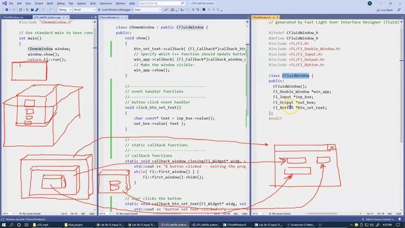Open the Screencast-O-Matic taskbar item
This screenshot has height=228, width=405.
301,225
